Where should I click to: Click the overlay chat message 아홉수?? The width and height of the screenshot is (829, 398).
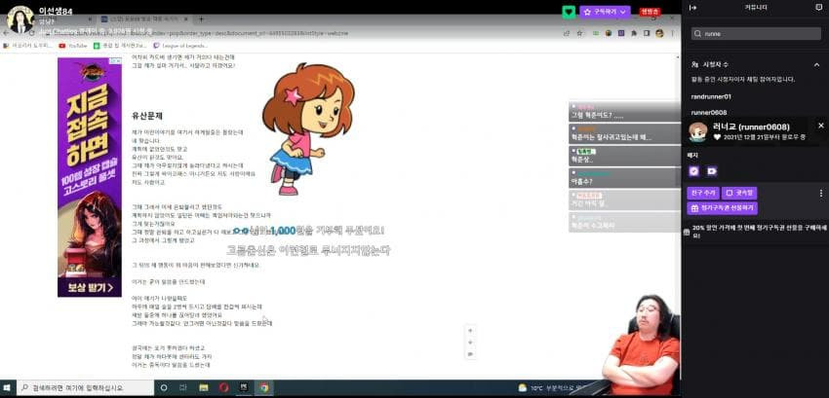tap(624, 178)
